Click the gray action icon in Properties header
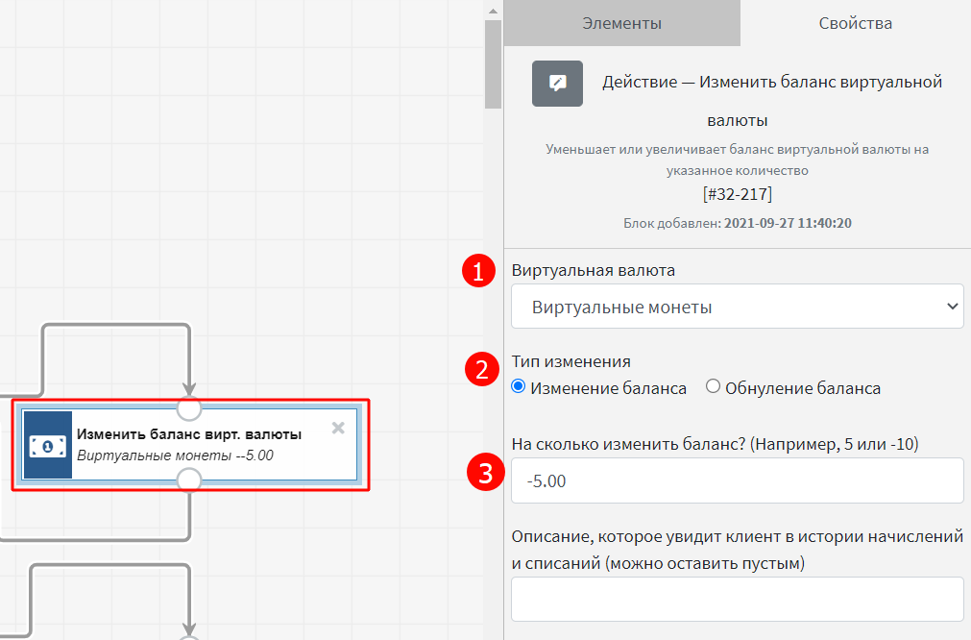Image resolution: width=971 pixels, height=640 pixels. 557,83
